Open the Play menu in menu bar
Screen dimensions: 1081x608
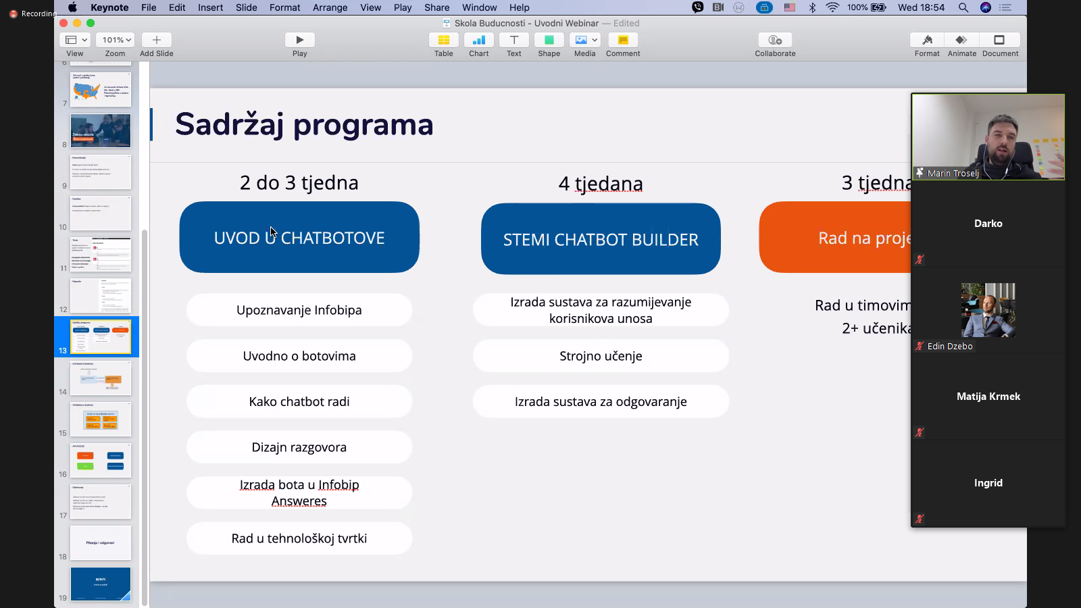403,7
